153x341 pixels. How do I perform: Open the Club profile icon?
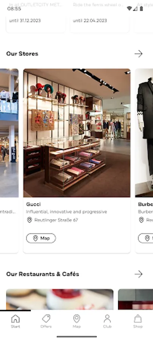[x=107, y=319]
